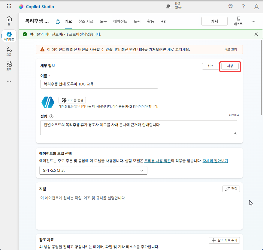
Task: Dismiss the provisioned success banner
Action: pos(256,34)
